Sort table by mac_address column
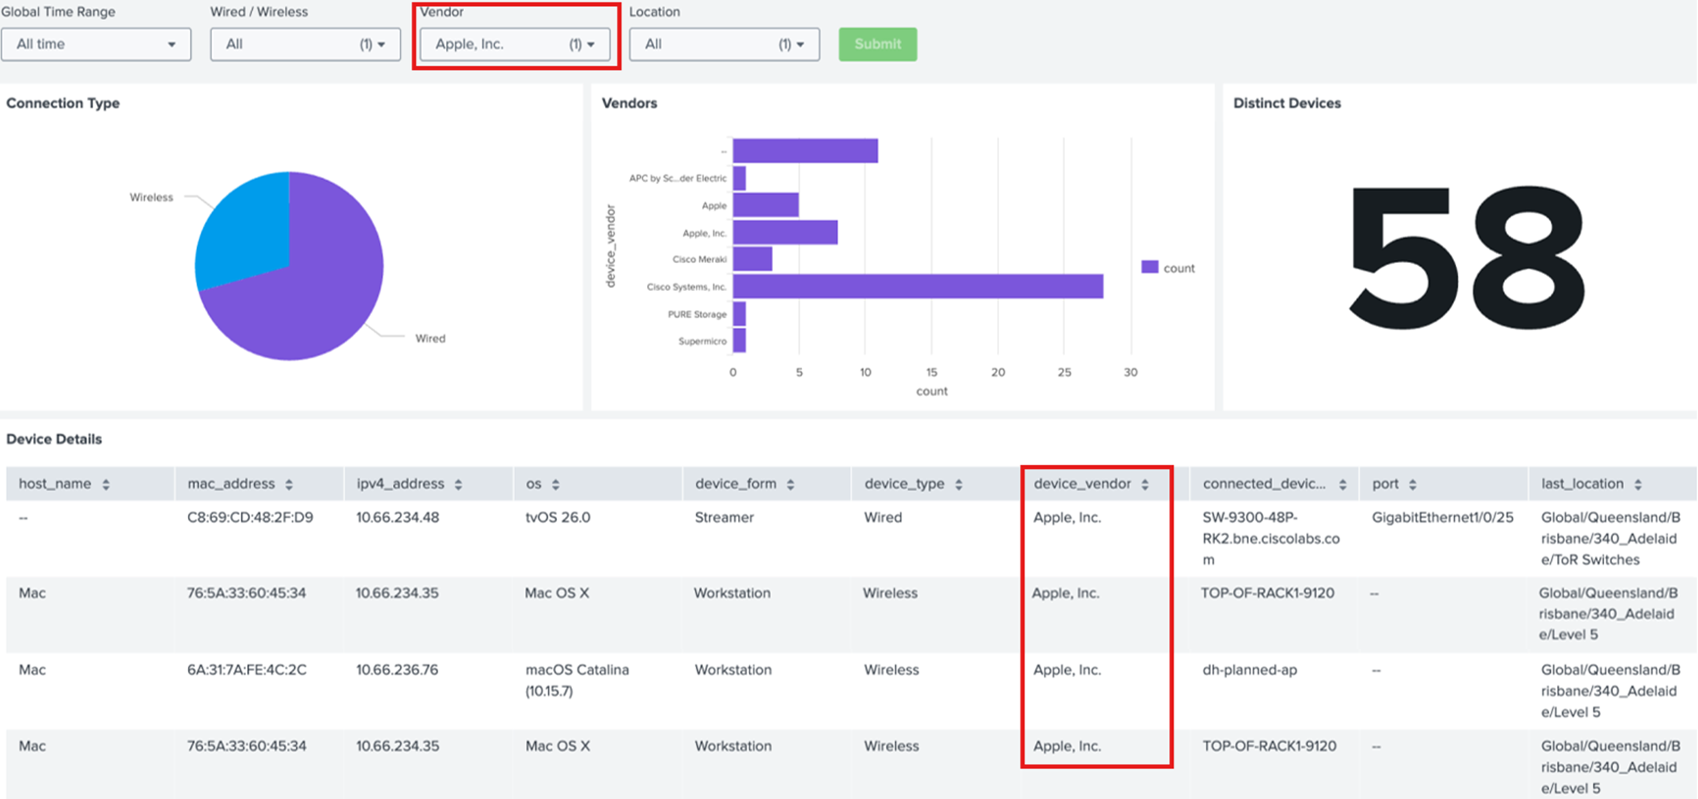1698x799 pixels. (x=291, y=483)
